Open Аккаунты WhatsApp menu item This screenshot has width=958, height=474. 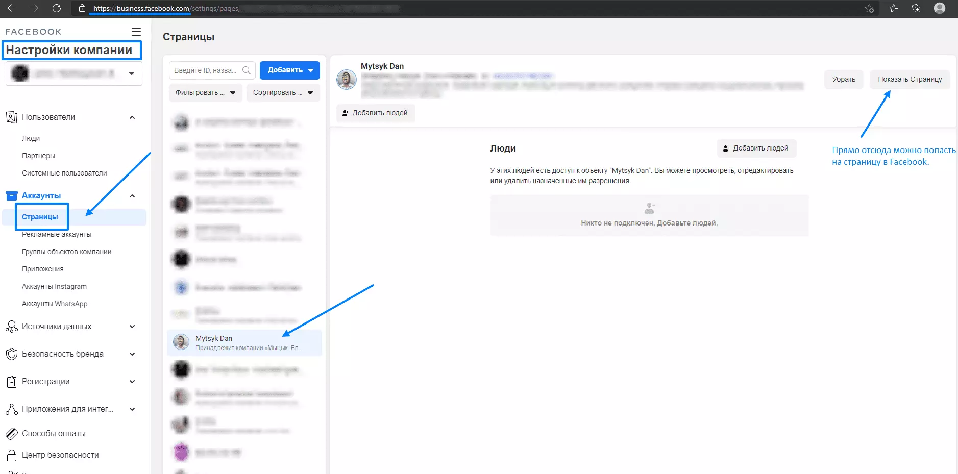55,304
